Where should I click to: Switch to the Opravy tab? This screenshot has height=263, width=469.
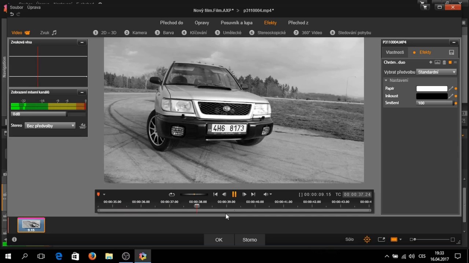click(202, 23)
